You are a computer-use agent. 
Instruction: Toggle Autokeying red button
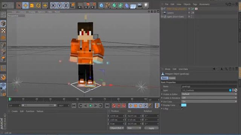(x=119, y=106)
